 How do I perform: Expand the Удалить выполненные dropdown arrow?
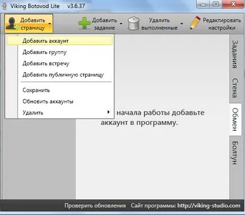point(182,24)
